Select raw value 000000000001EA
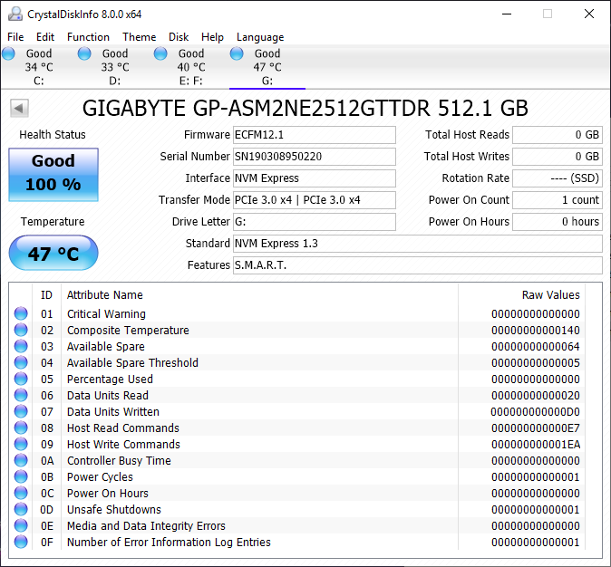 [536, 445]
